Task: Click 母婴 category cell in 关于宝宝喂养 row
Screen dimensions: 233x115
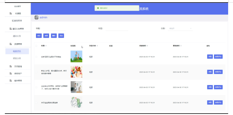Action: (91, 103)
